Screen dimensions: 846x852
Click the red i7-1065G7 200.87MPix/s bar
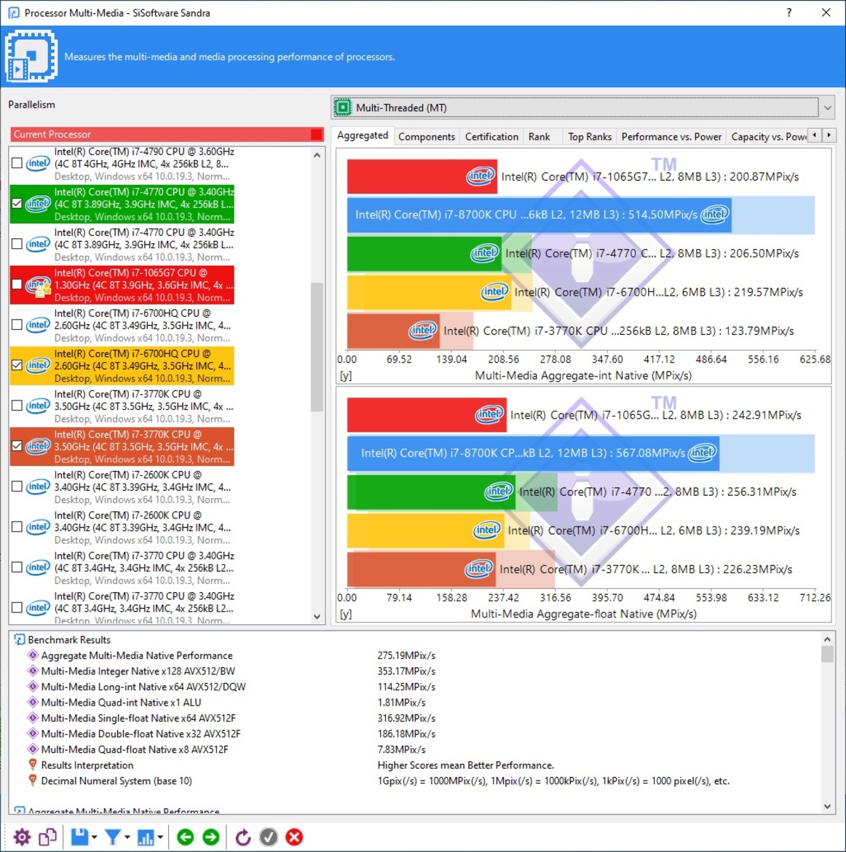tap(422, 176)
